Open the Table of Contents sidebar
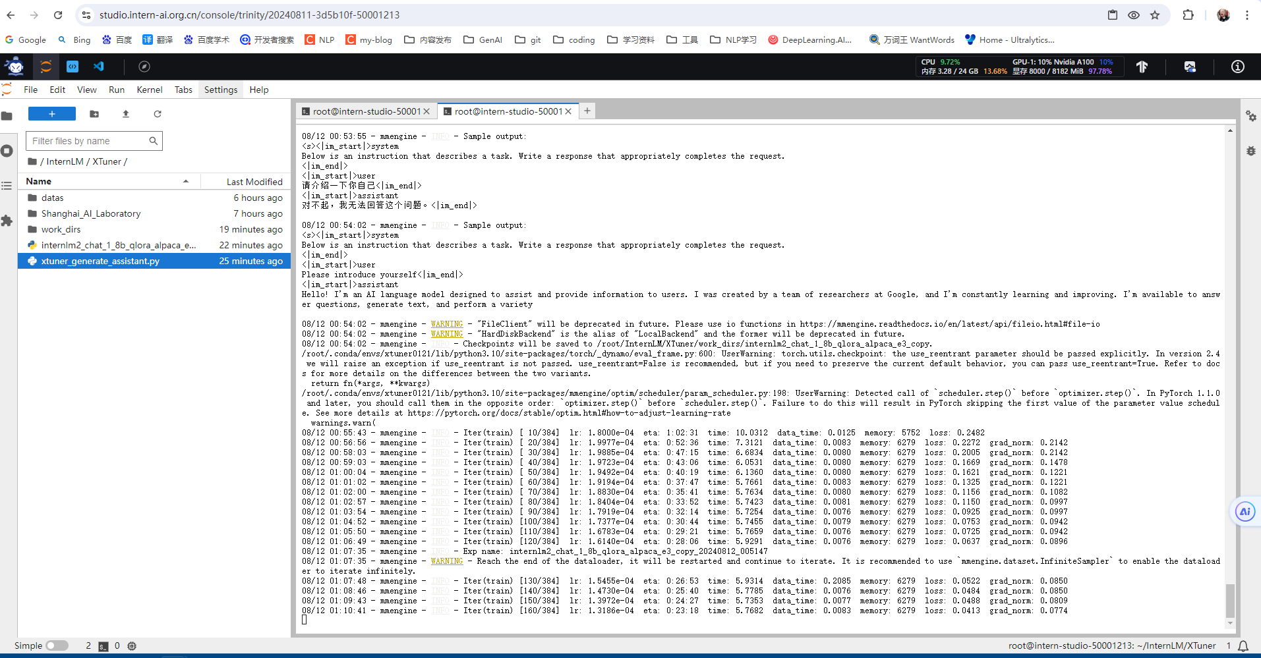The image size is (1261, 658). (7, 186)
